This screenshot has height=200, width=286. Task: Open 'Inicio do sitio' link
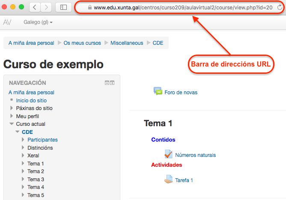click(31, 101)
